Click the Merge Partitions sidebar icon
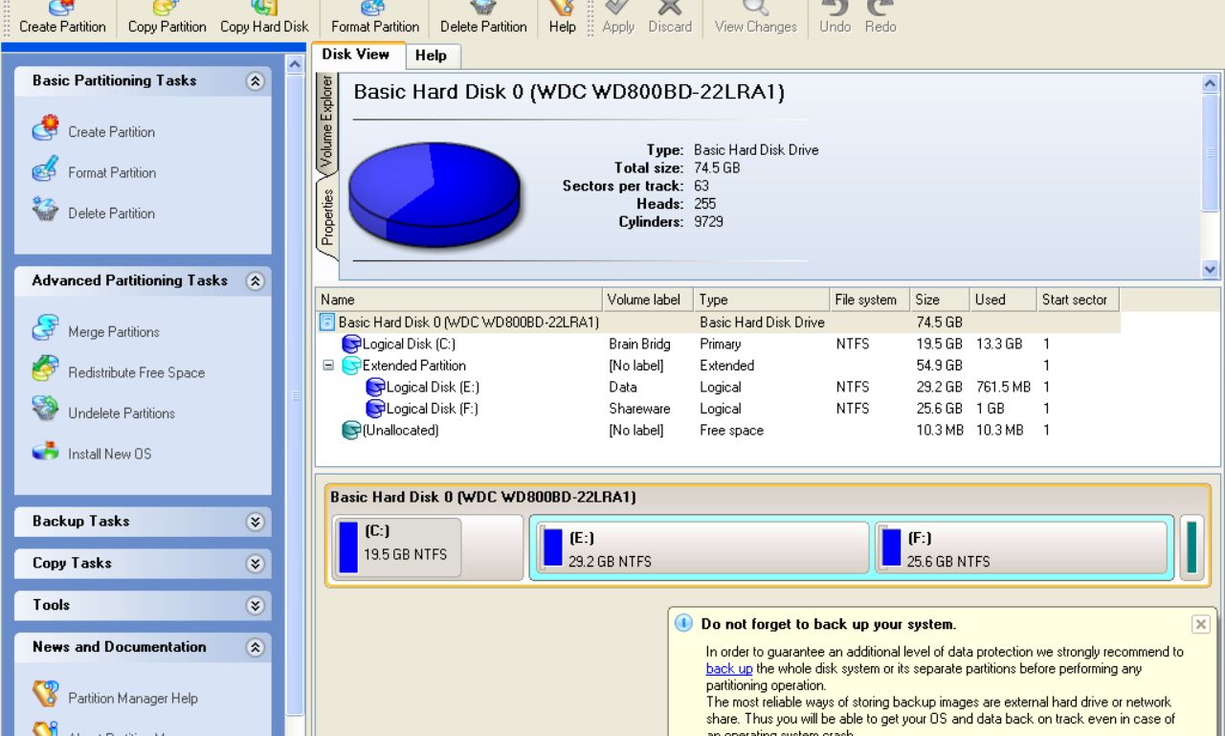The height and width of the screenshot is (736, 1225). [45, 329]
